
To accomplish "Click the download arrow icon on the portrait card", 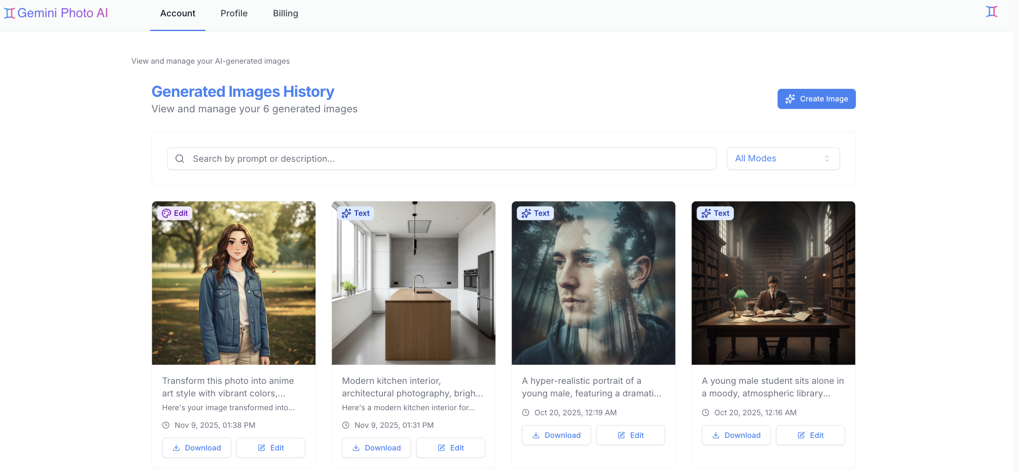I will click(x=535, y=435).
